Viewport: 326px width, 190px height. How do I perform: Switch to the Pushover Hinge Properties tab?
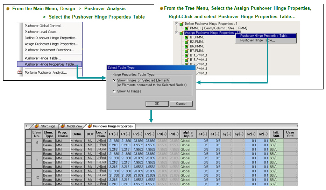[111, 126]
